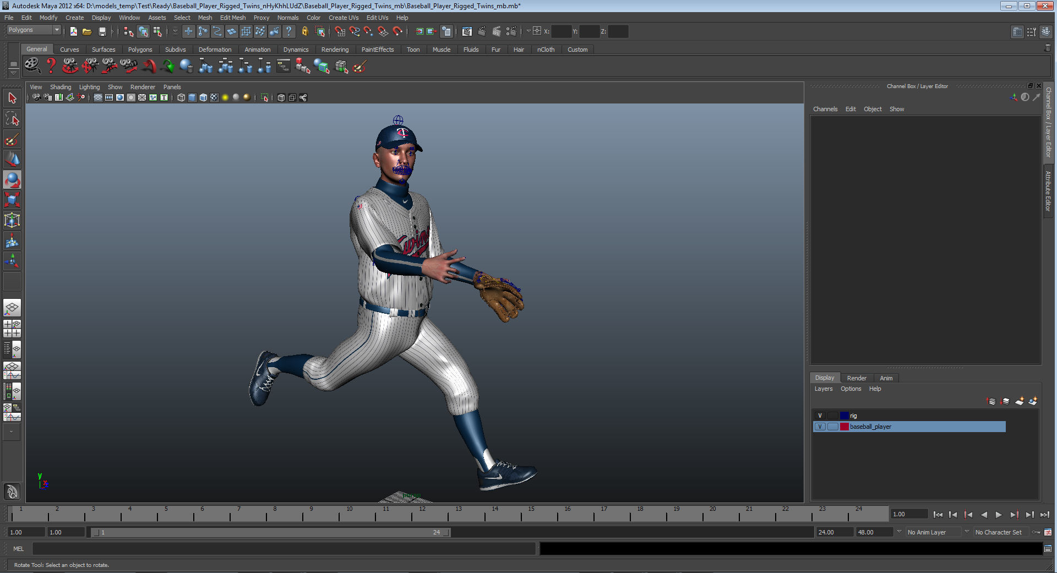The image size is (1057, 573).
Task: Expand selection mask options arrow
Action: click(x=176, y=31)
